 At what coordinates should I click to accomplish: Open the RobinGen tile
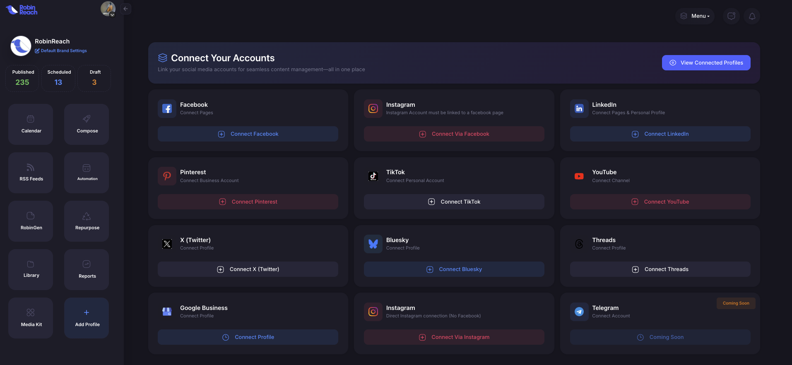click(x=31, y=221)
